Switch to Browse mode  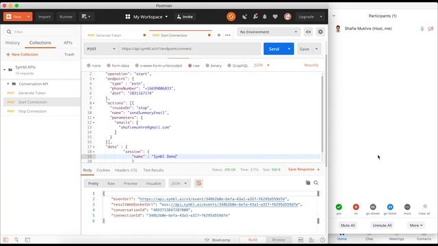[x=279, y=240]
